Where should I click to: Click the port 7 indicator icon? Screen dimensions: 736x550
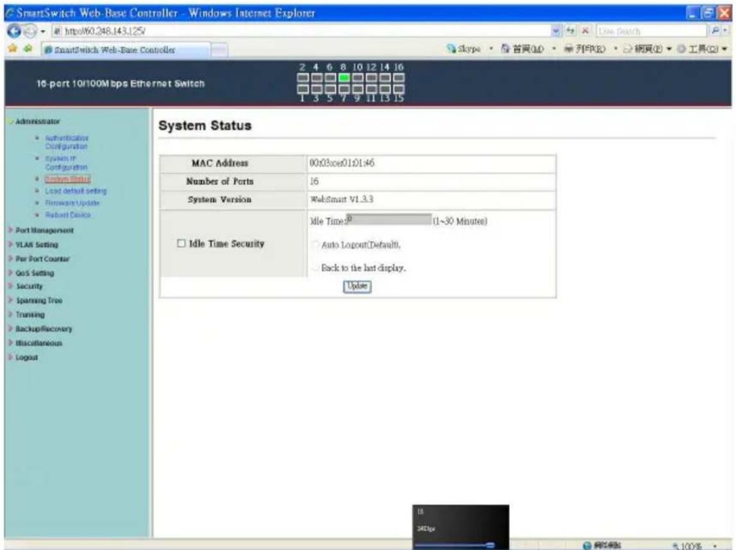coord(344,88)
